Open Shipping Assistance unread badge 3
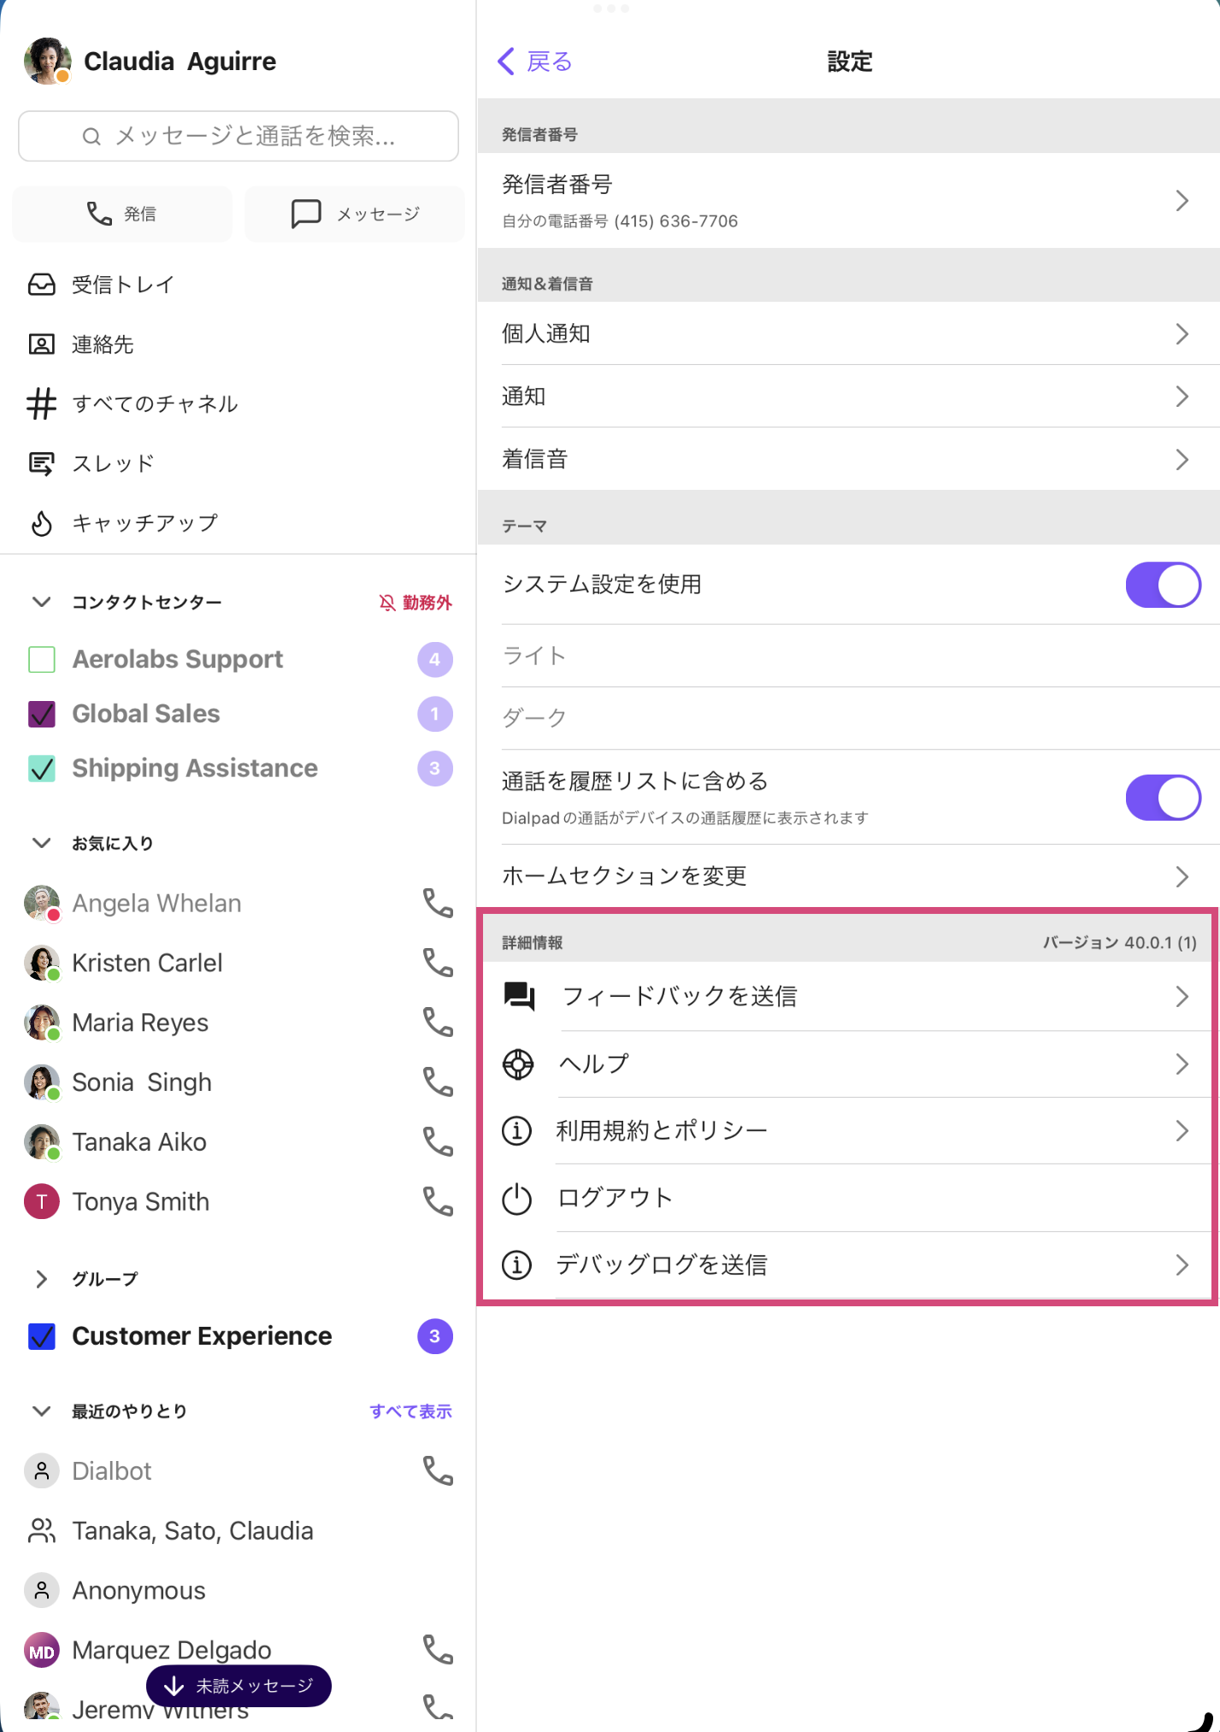The width and height of the screenshot is (1220, 1732). point(435,769)
